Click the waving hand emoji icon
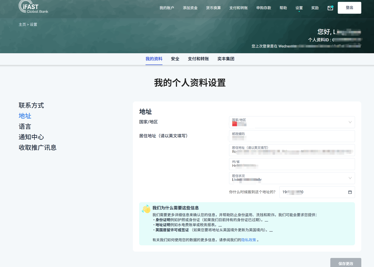The image size is (374, 267). 146,209
